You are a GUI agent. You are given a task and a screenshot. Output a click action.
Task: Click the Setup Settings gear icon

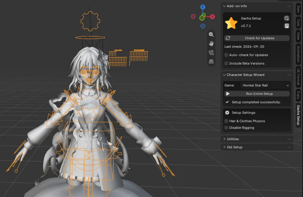[x=227, y=113]
